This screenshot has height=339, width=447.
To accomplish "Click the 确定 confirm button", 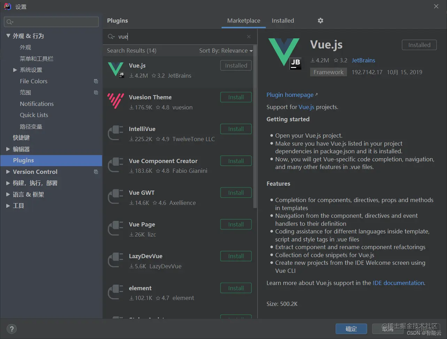I will tap(351, 329).
